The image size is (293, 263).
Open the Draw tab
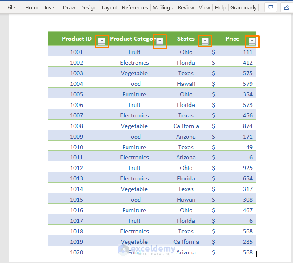pos(69,7)
